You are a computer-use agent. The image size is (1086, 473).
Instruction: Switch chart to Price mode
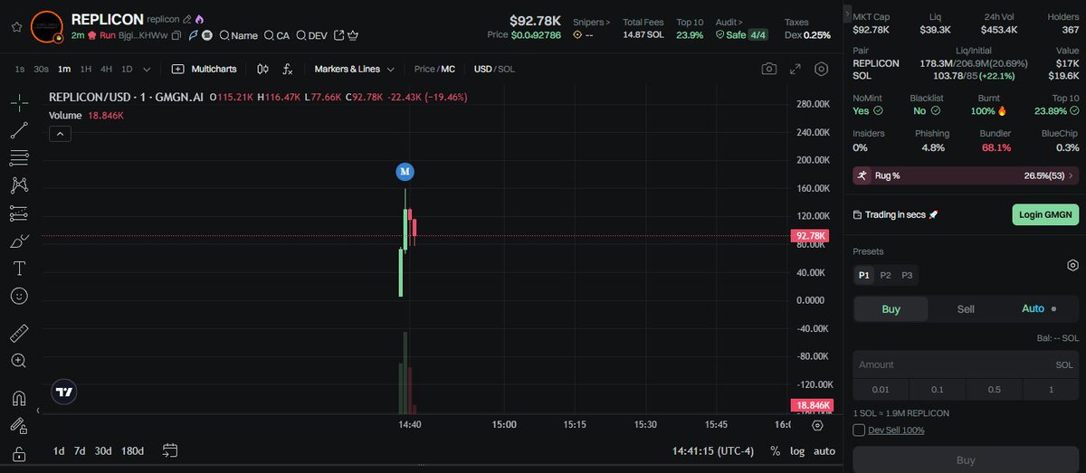click(x=424, y=69)
